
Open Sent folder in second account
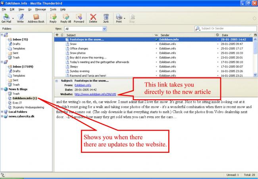click(15, 80)
